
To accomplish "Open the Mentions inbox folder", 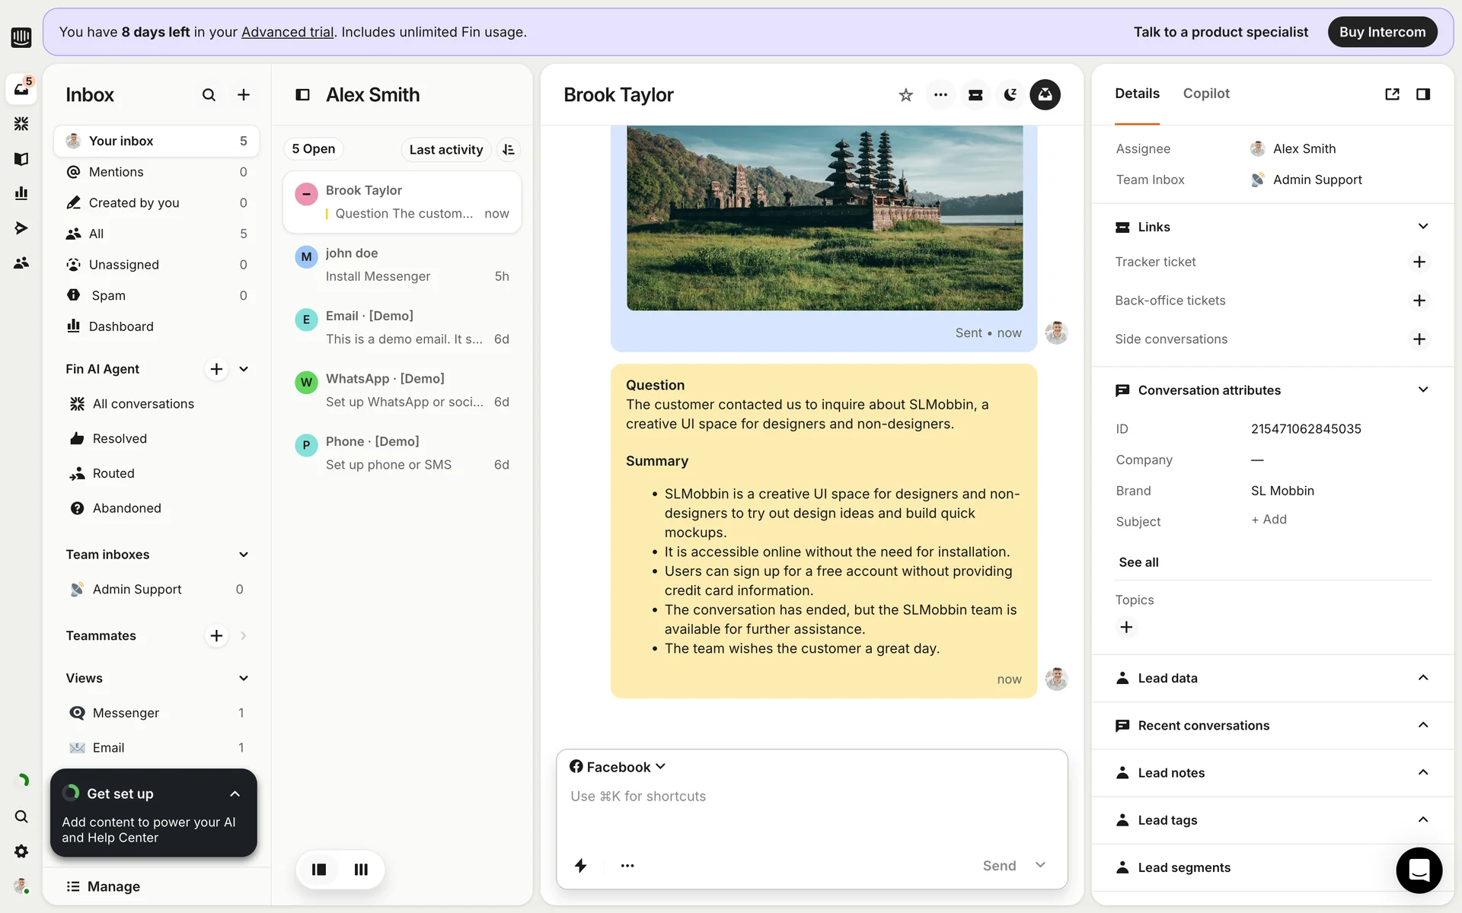I will 116,172.
